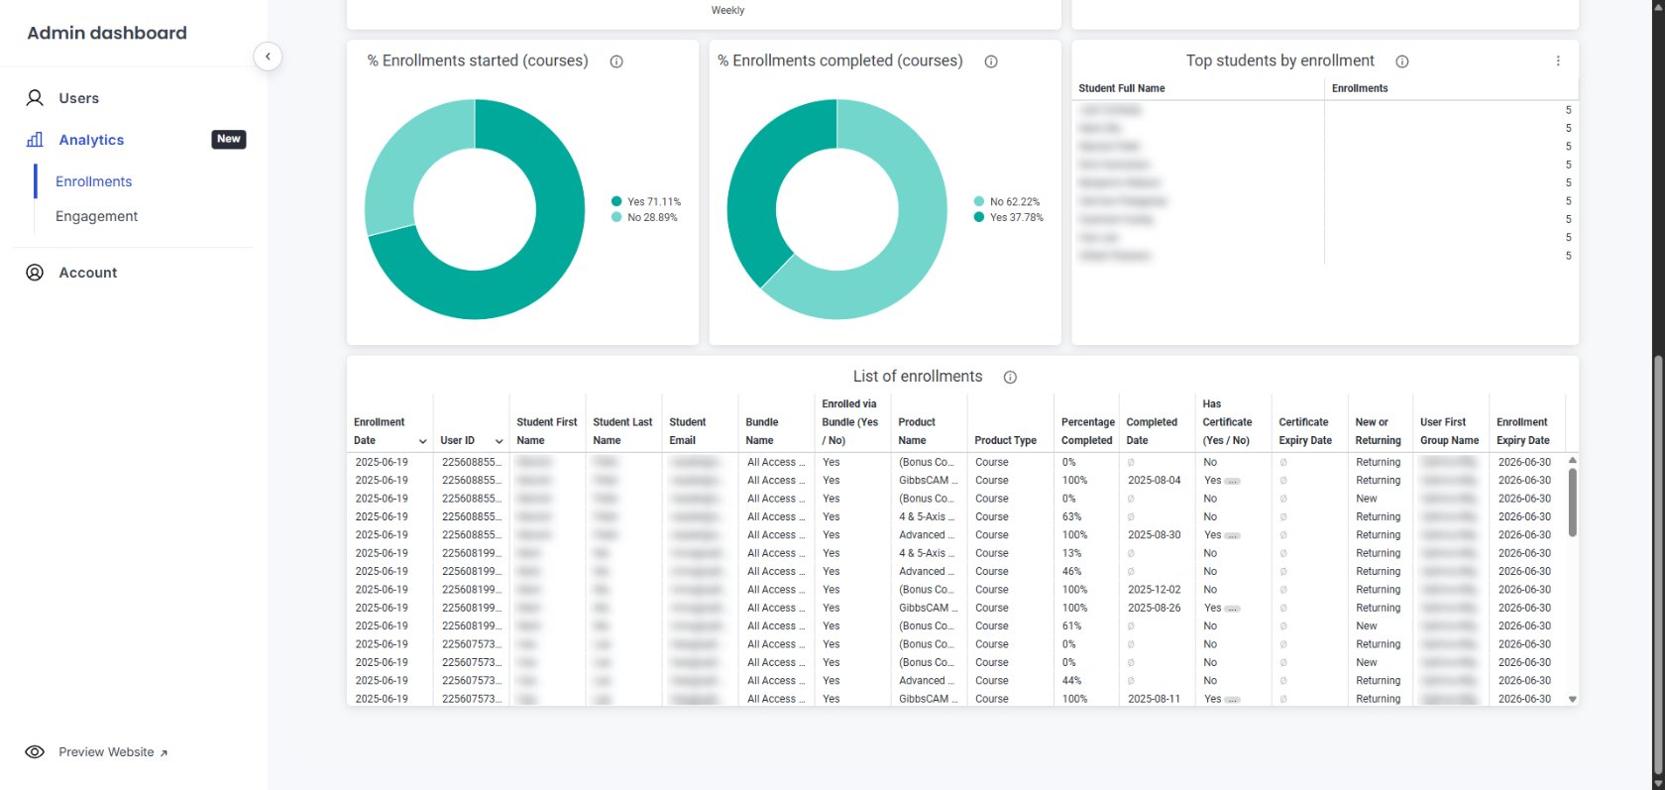Click the 2025-08-11 completed date cell

(x=1154, y=699)
